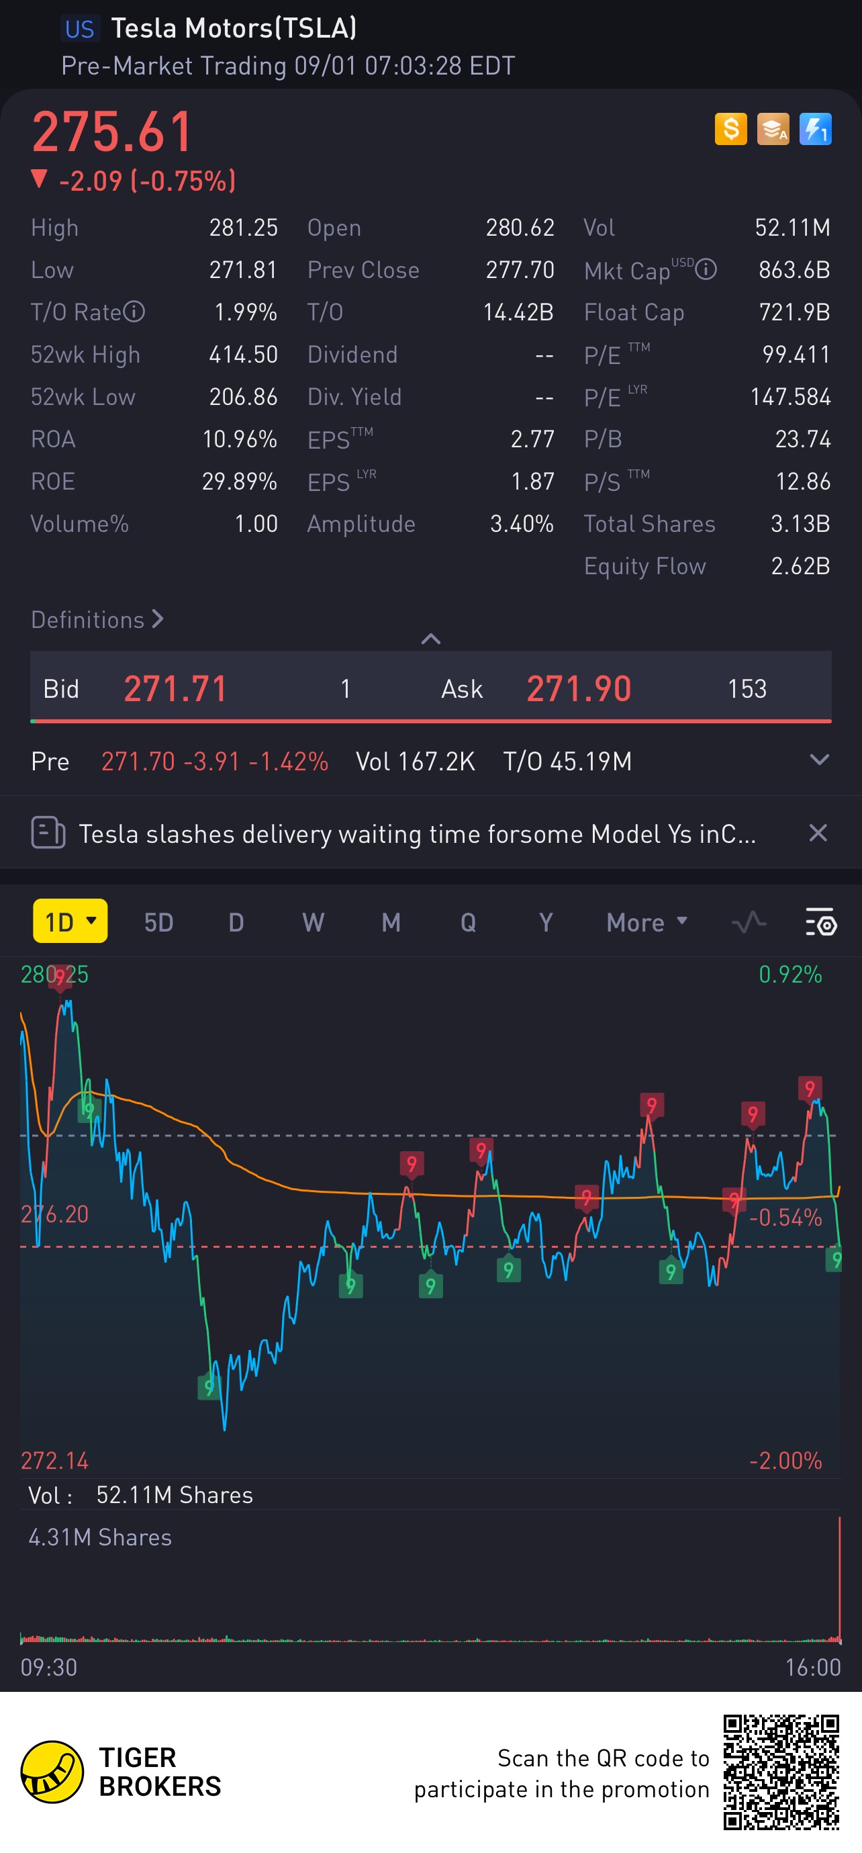This screenshot has height=1853, width=862.
Task: Dismiss the Tesla news headline banner
Action: (818, 833)
